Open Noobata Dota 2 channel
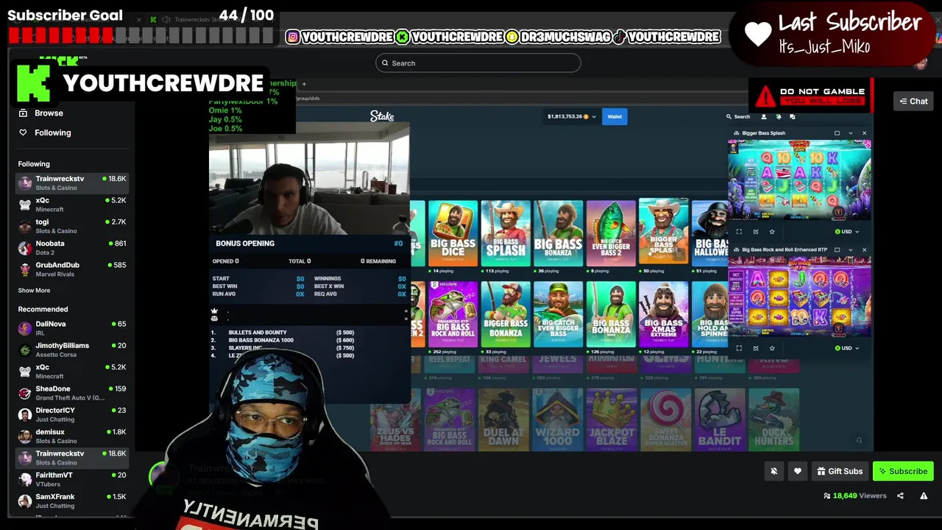This screenshot has height=530, width=942. [72, 247]
